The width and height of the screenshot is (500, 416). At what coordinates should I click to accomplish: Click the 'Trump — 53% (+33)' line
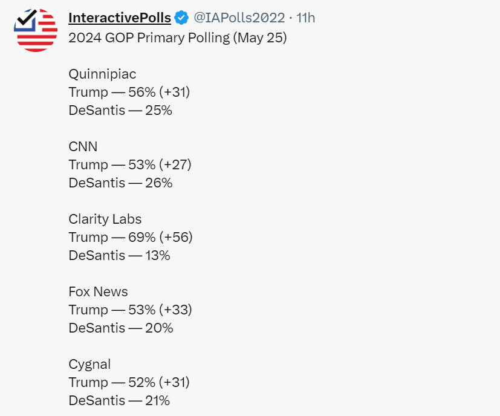click(130, 310)
